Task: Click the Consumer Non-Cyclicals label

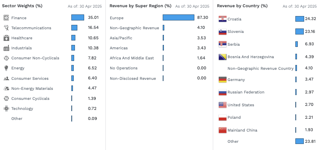Action: click(x=35, y=58)
